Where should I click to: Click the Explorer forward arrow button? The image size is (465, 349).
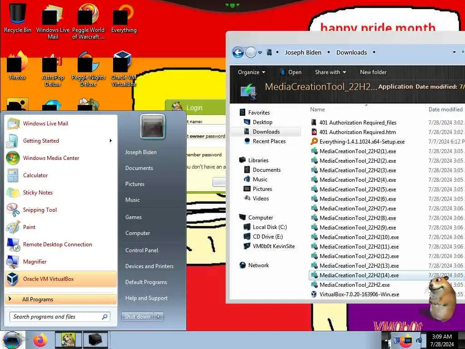[x=251, y=53]
